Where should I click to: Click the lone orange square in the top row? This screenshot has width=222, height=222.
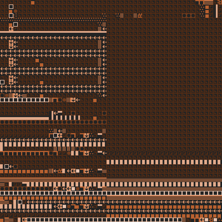click(33, 2)
